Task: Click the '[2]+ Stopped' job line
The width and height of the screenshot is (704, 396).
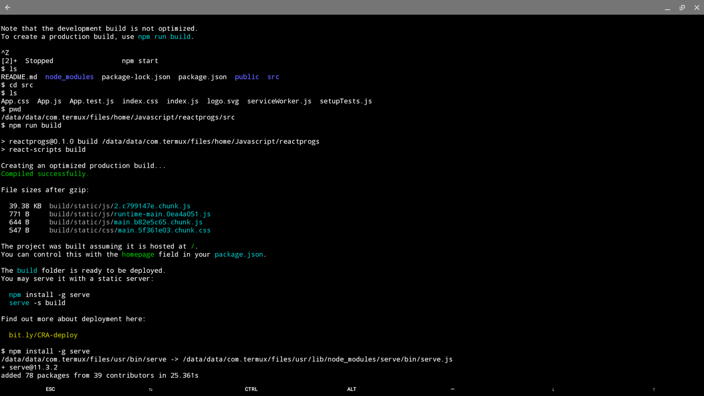Action: click(x=79, y=61)
